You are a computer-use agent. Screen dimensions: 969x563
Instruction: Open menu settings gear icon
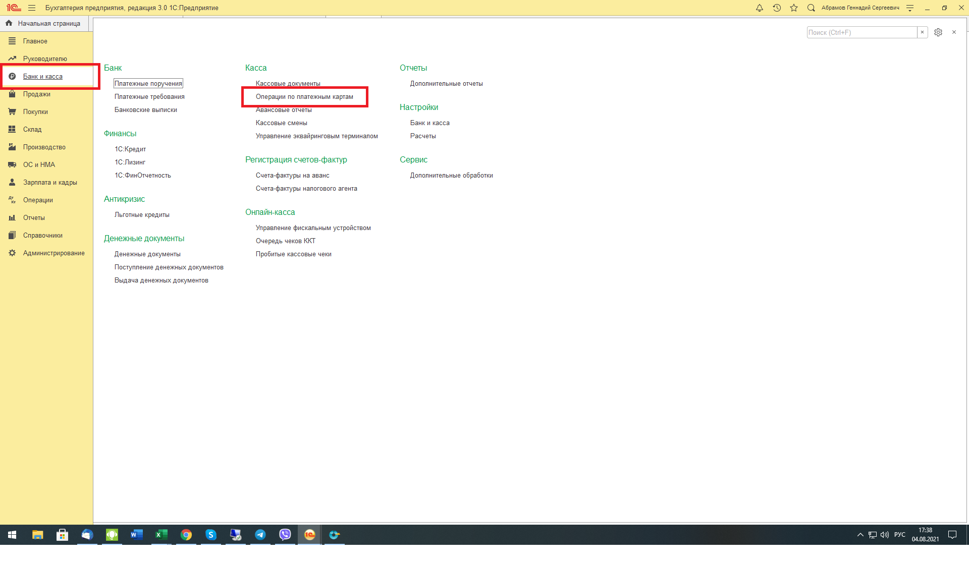point(938,32)
